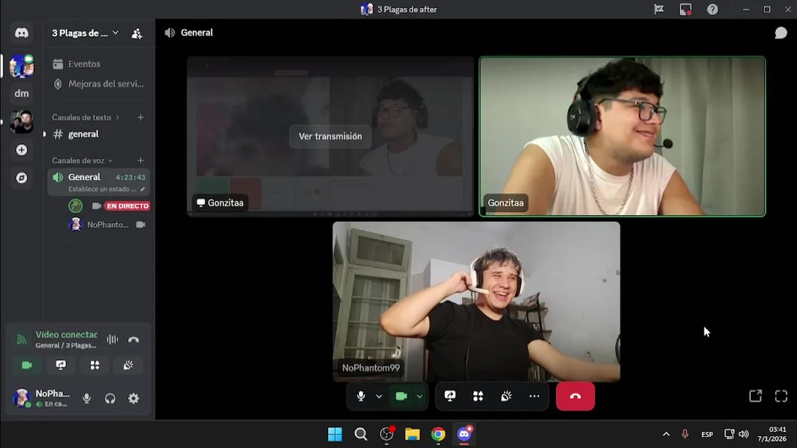This screenshot has height=448, width=797.
Task: Hang up the call red button
Action: click(575, 396)
